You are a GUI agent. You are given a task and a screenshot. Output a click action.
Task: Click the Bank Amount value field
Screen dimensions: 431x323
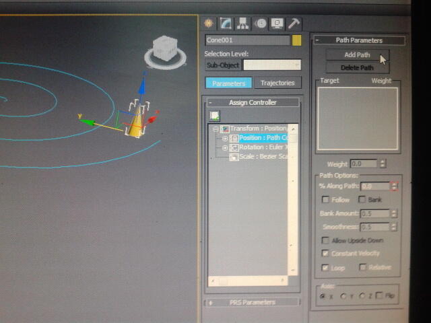(x=374, y=213)
